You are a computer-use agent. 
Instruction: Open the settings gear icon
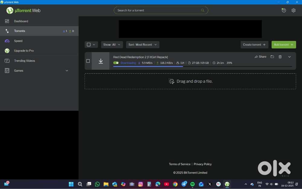click(x=293, y=10)
